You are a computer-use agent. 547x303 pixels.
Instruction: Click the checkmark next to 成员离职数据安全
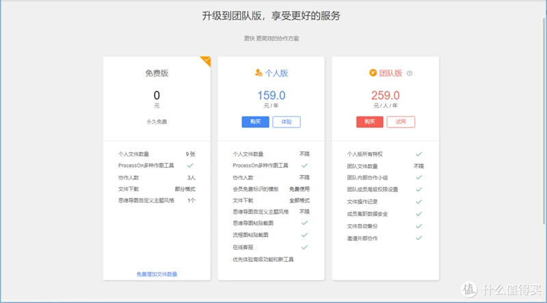pos(419,214)
